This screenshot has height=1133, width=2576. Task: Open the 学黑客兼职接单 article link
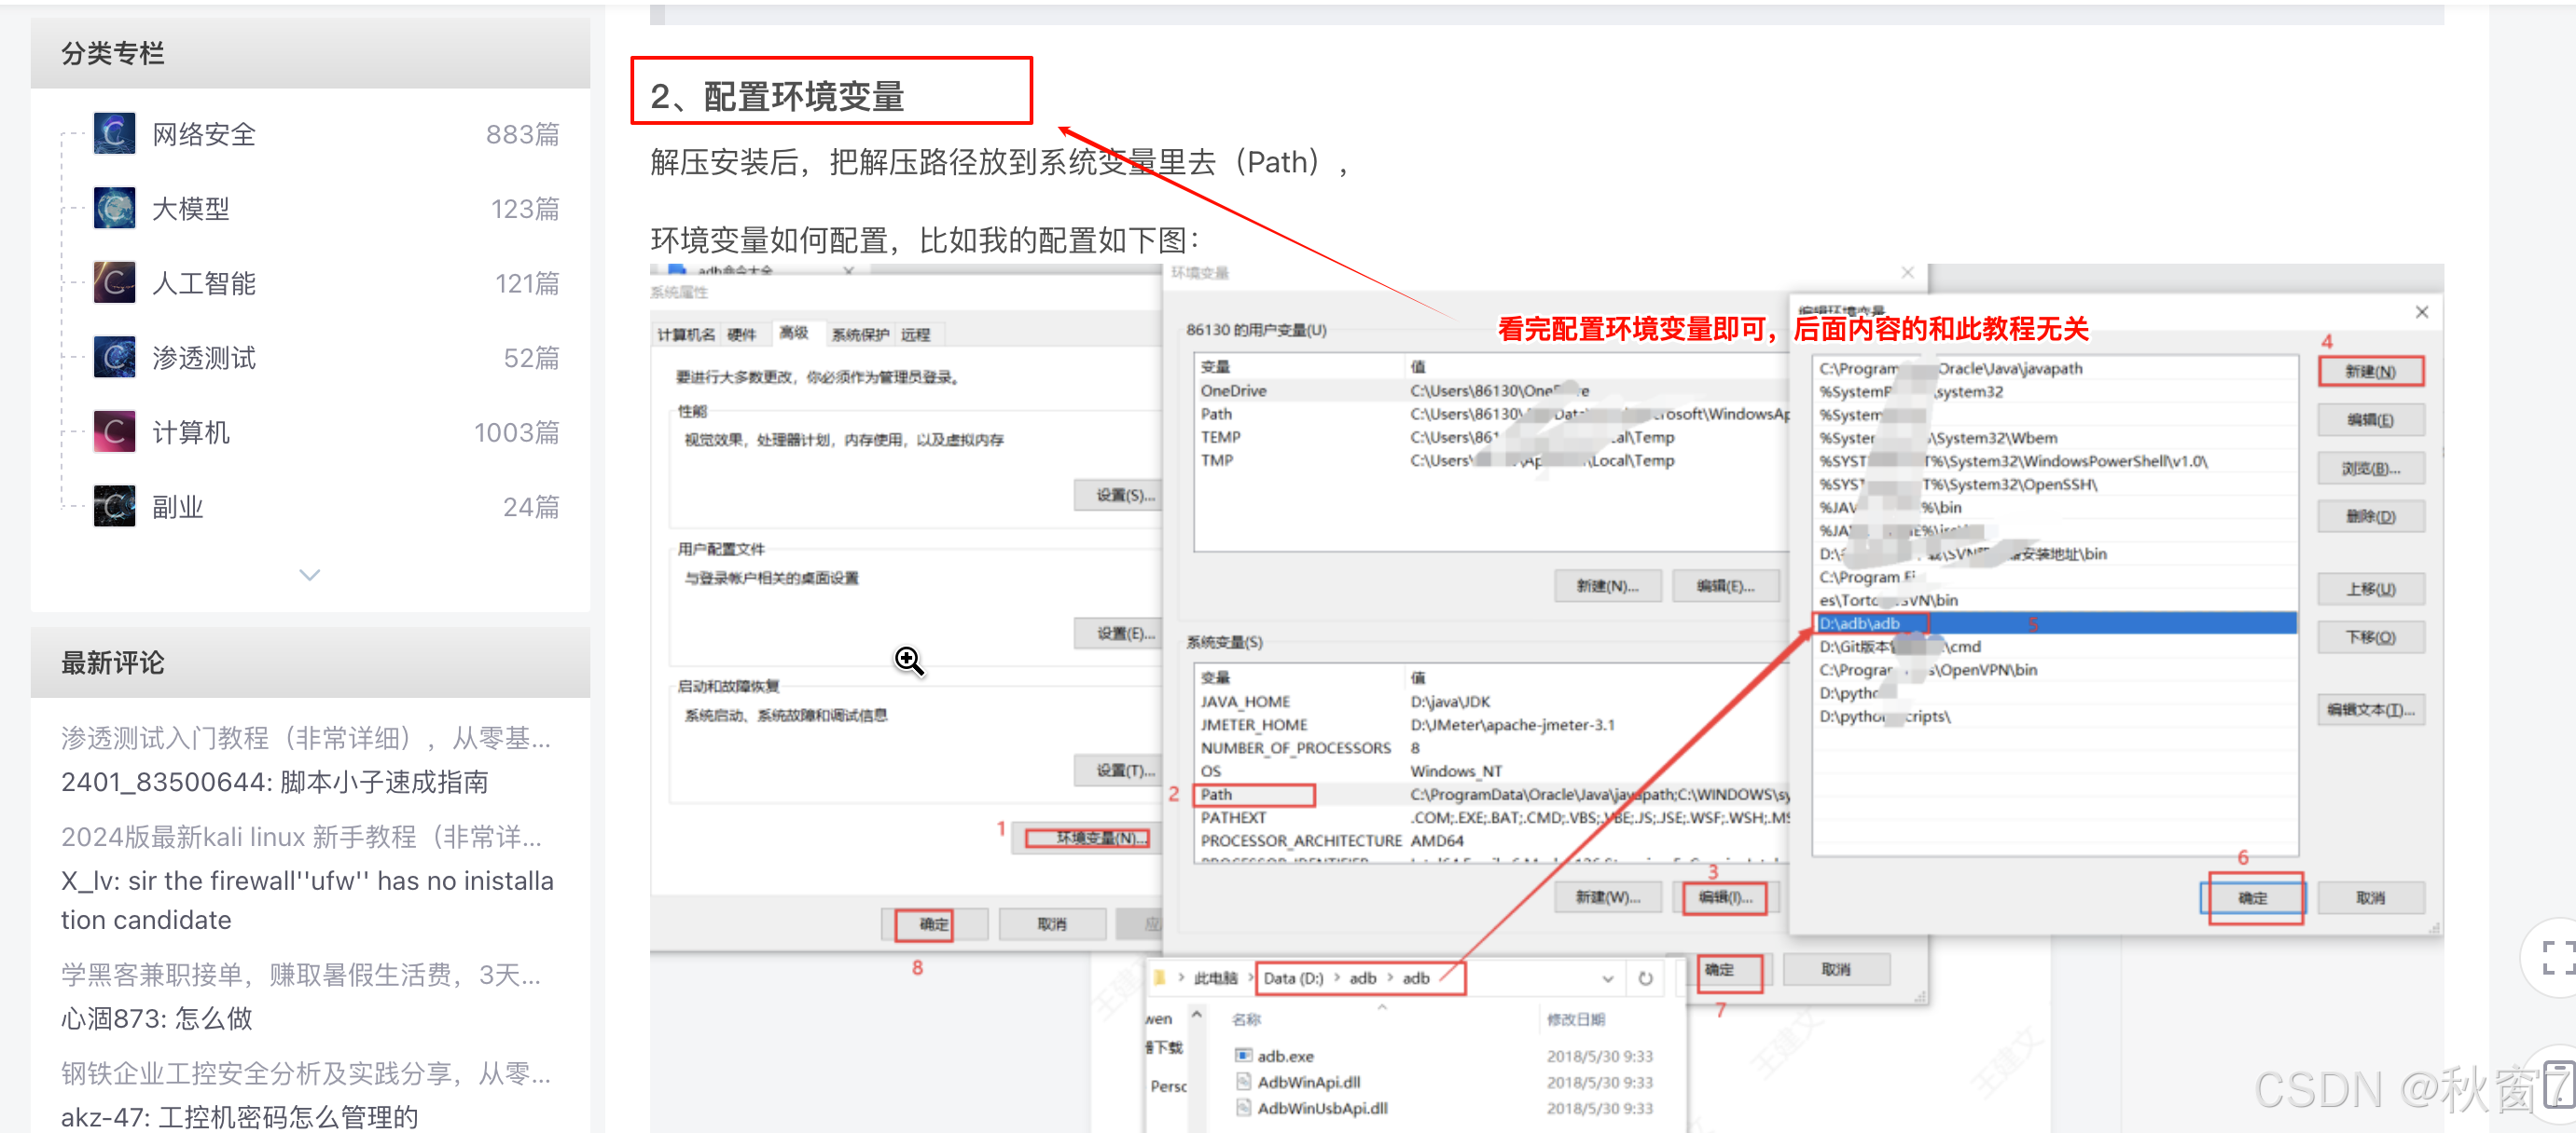pos(300,975)
